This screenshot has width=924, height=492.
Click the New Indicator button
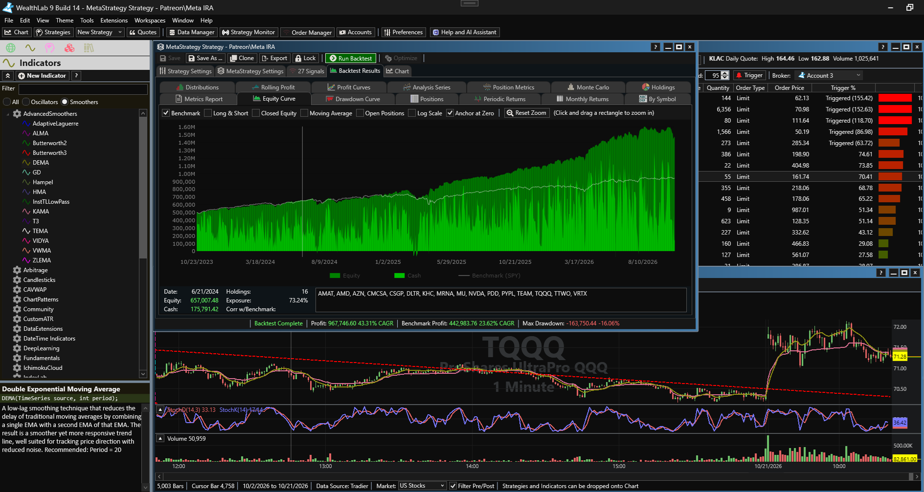tap(42, 76)
